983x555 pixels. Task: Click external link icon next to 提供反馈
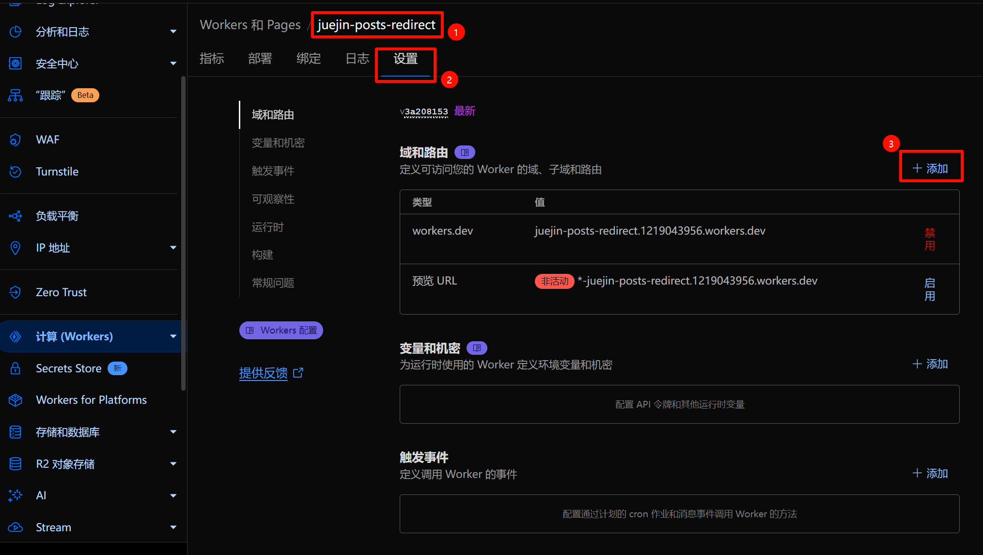coord(298,373)
